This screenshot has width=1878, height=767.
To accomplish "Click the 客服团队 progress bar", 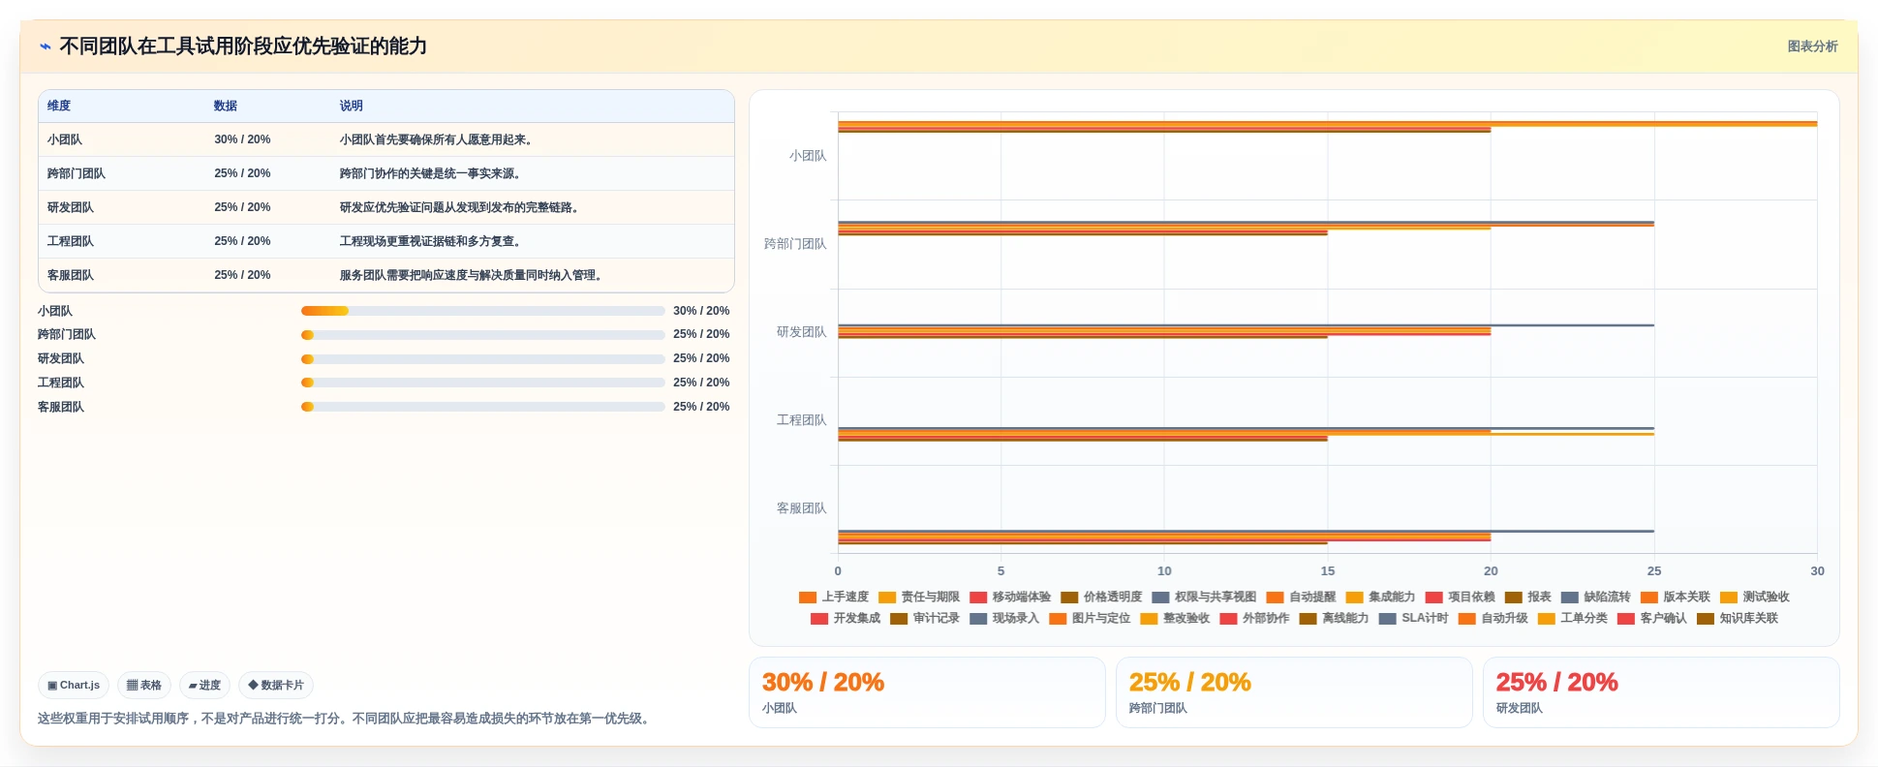I will 482,407.
